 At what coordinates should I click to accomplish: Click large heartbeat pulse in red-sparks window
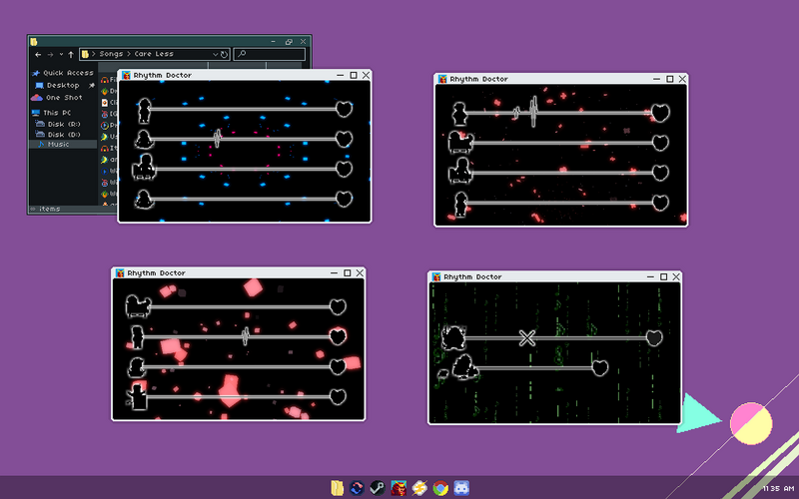(x=533, y=111)
